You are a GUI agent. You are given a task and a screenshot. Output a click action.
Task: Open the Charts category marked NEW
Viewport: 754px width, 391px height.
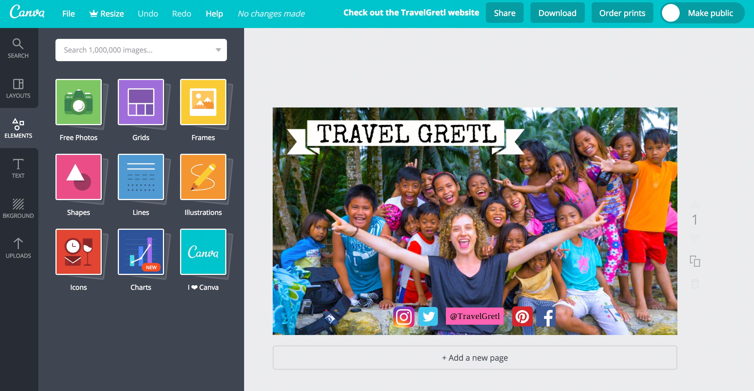click(141, 252)
